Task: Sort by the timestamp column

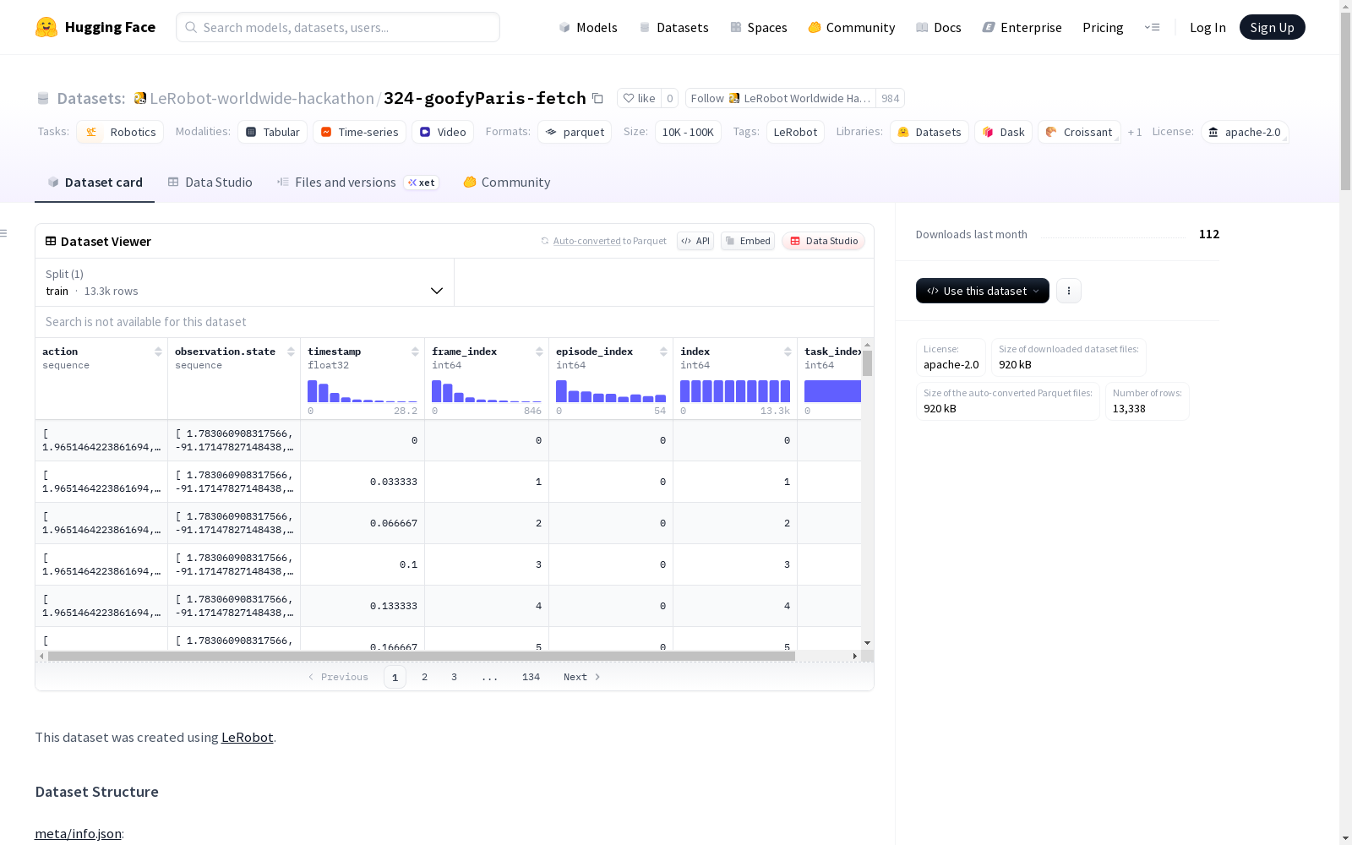Action: (415, 352)
